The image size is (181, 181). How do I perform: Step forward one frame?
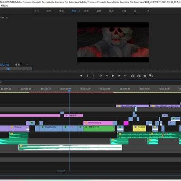point(119,76)
